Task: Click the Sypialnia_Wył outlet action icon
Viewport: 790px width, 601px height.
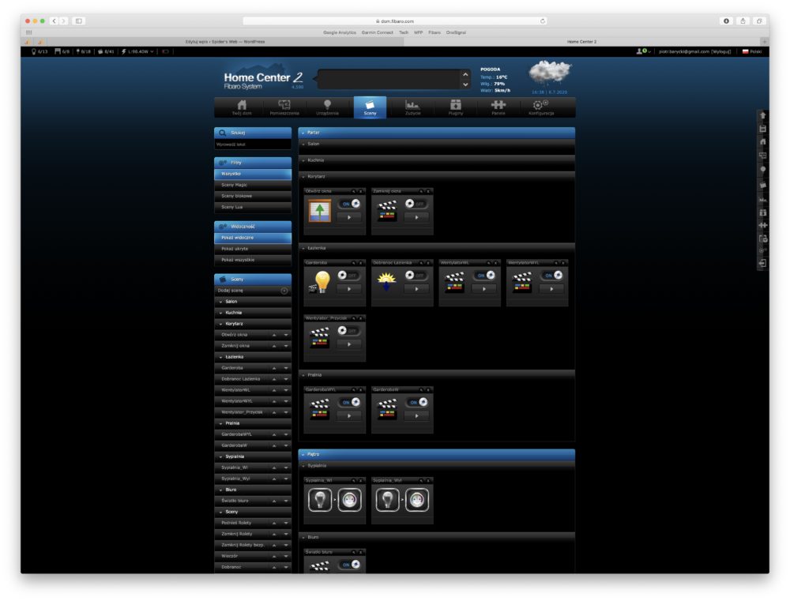Action: 416,500
